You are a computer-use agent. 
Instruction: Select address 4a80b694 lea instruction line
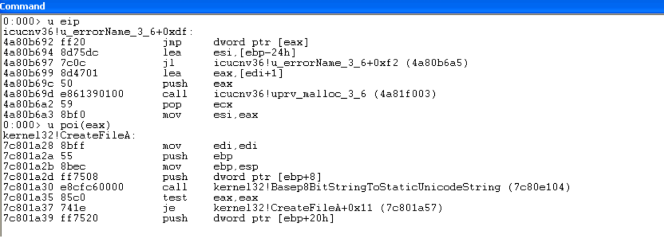click(150, 53)
